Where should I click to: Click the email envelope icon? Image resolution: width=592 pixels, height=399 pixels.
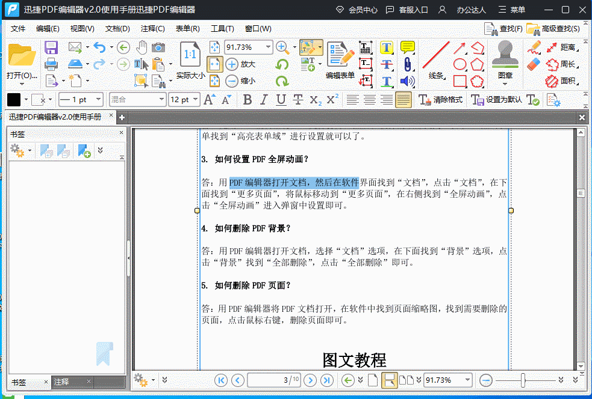(x=75, y=47)
